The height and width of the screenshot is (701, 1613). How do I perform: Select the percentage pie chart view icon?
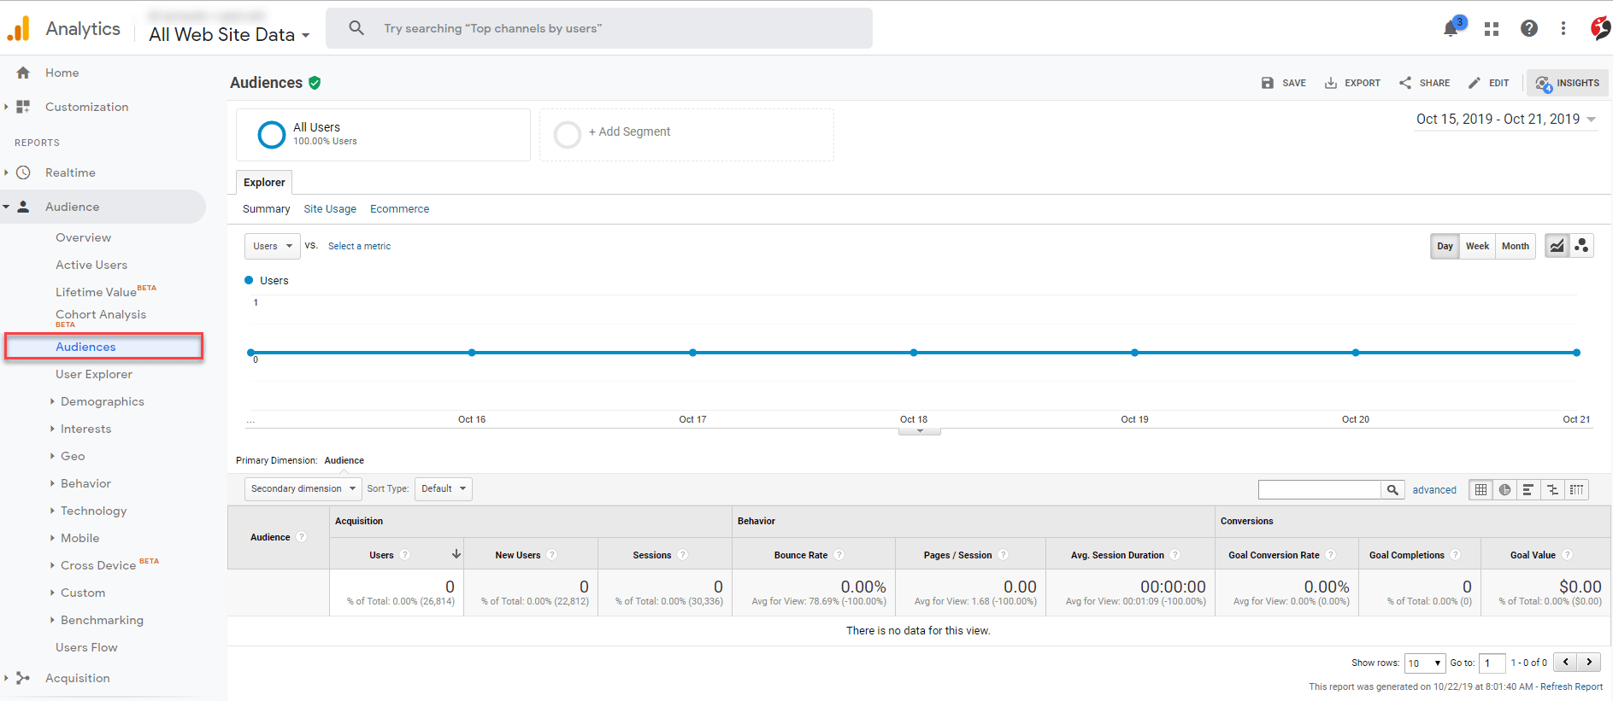point(1504,490)
